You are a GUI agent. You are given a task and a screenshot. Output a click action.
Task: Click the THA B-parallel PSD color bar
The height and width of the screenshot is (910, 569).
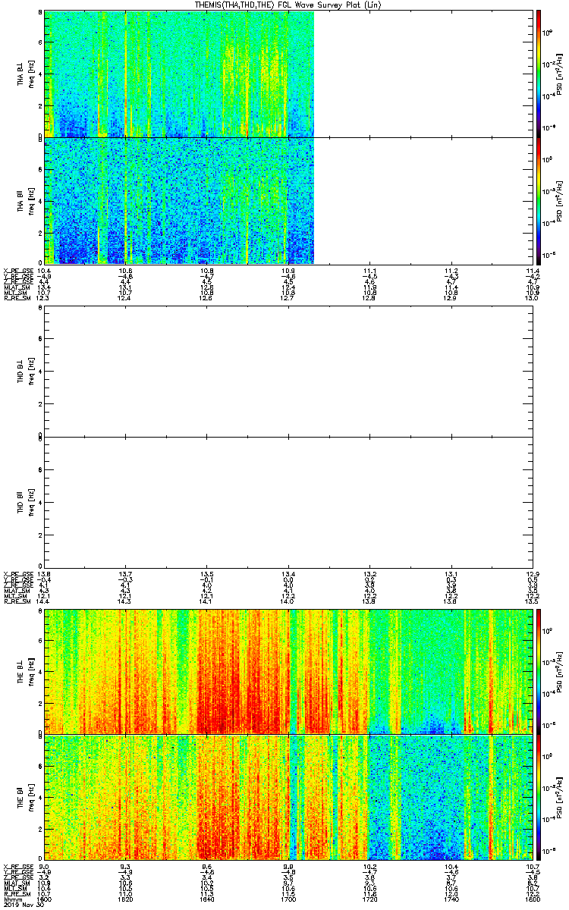tap(539, 201)
